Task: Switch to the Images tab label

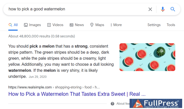Action: pyautogui.click(x=35, y=25)
